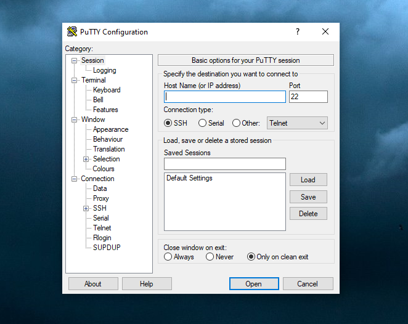Click the Delete session button

308,214
